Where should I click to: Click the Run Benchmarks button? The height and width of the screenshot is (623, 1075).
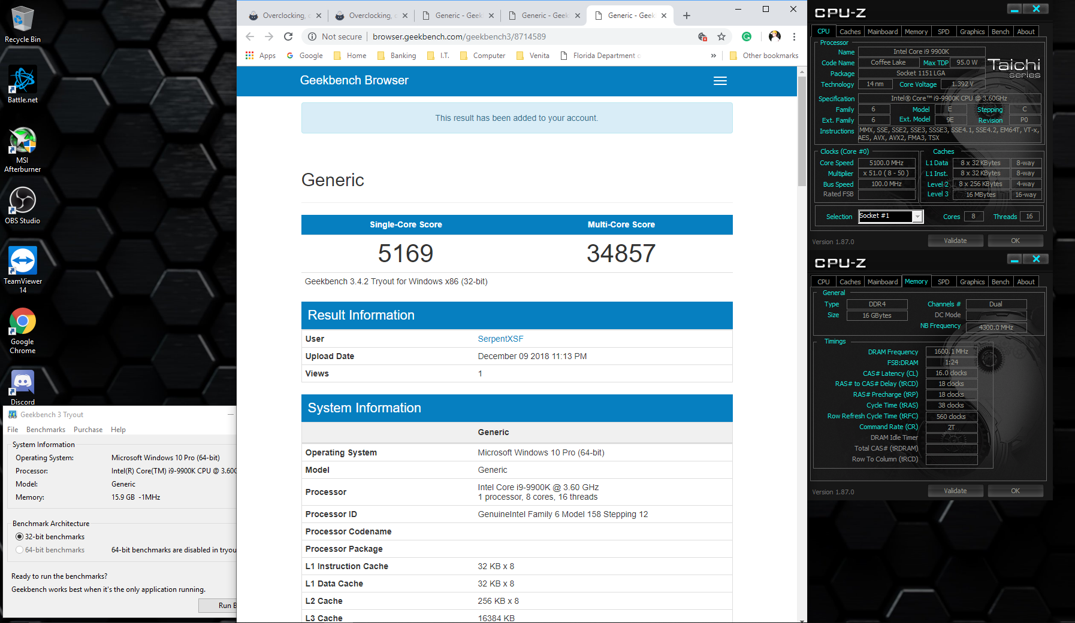tap(218, 606)
